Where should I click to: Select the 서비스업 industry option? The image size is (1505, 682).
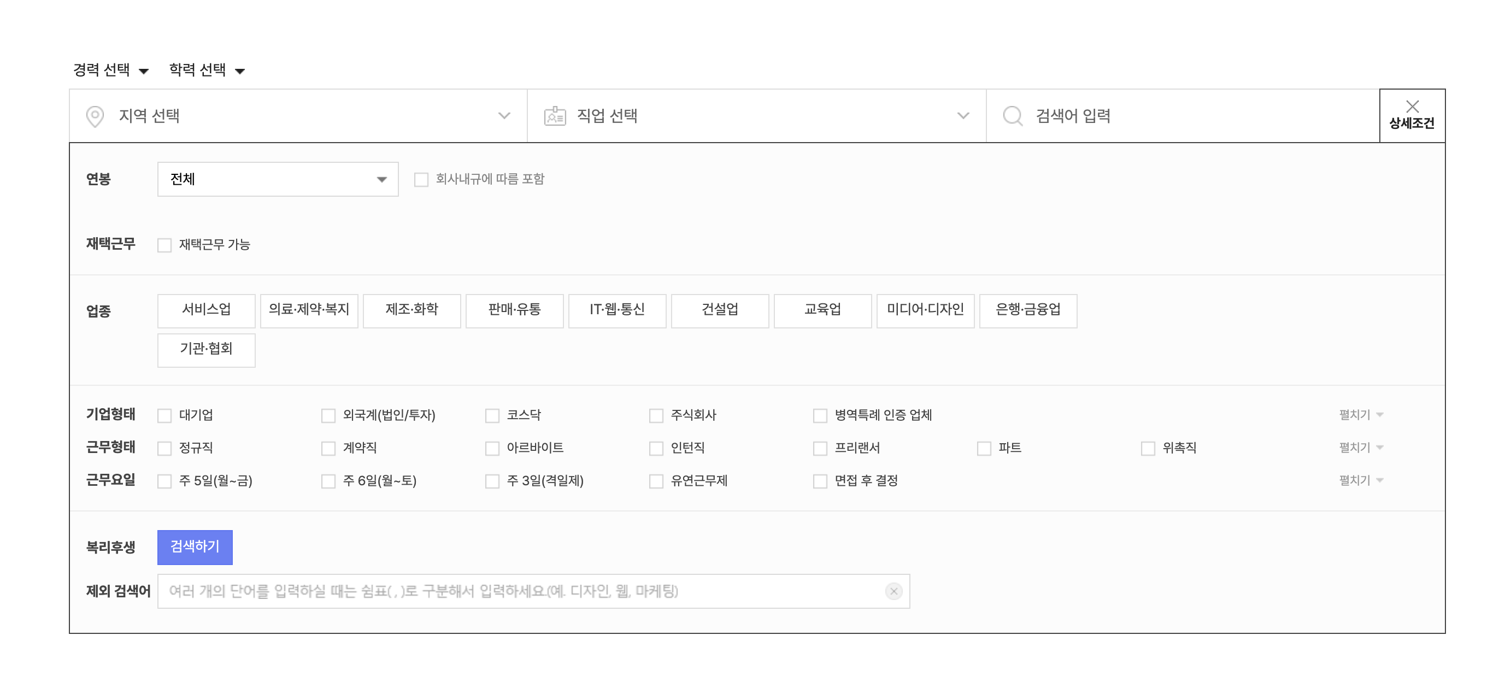205,310
